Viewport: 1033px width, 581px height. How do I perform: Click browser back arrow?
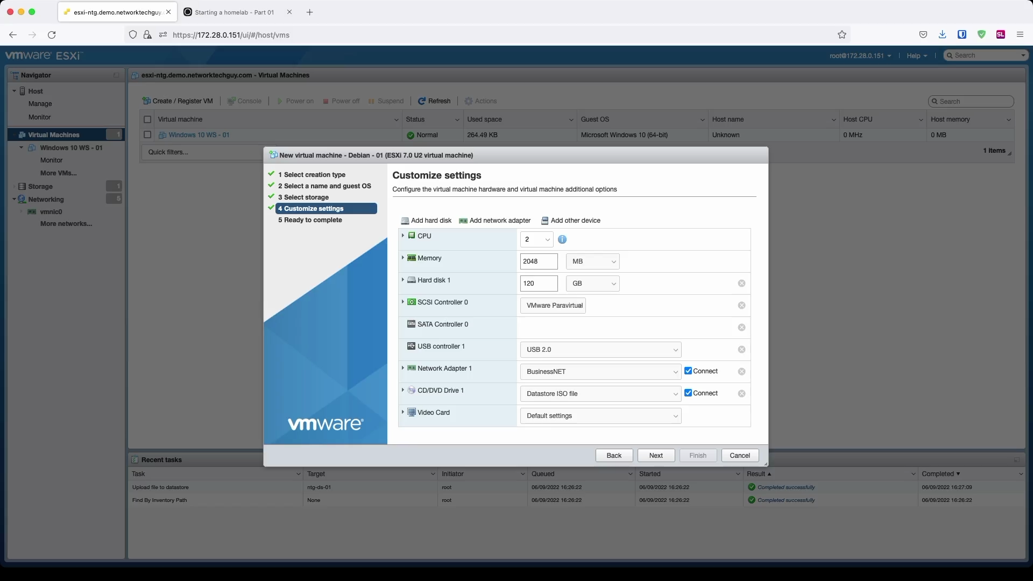click(x=13, y=35)
